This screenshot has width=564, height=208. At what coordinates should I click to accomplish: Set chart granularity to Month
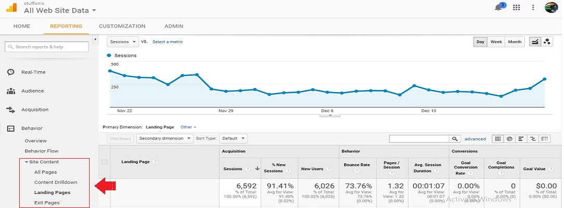514,42
